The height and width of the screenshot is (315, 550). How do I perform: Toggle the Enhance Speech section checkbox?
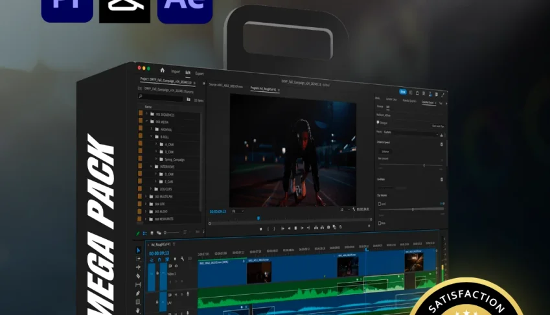tap(442, 144)
